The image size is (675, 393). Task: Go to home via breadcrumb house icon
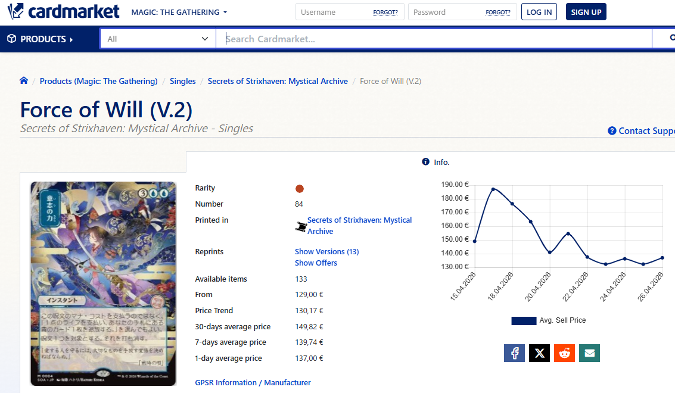click(x=24, y=80)
